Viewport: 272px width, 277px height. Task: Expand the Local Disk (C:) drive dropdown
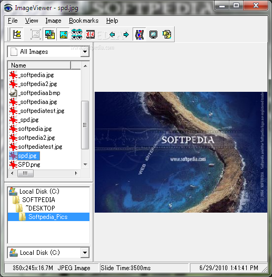coord(85,253)
